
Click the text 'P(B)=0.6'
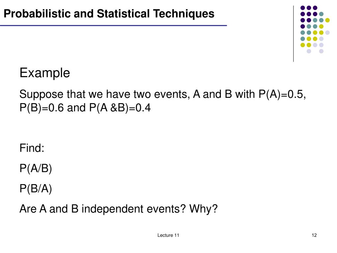pos(42,108)
